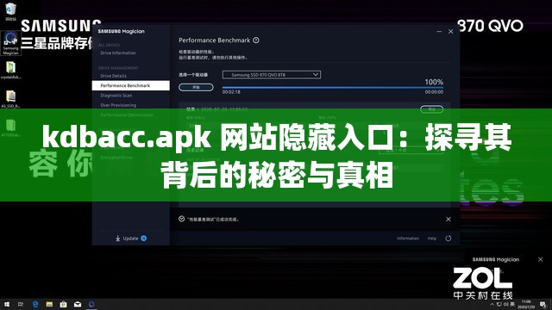Open Diagnostic Scan in the sidebar
This screenshot has width=552, height=310.
click(116, 96)
